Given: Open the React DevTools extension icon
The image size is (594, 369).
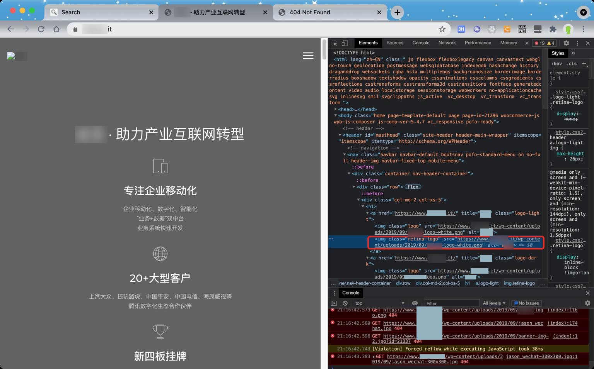Looking at the screenshot, I should (x=492, y=29).
